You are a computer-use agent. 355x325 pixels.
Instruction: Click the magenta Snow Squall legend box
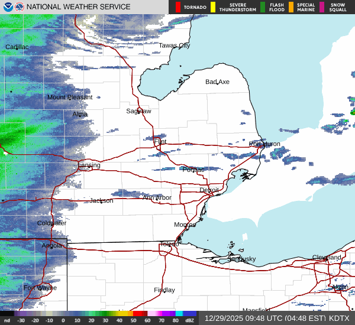pyautogui.click(x=322, y=7)
